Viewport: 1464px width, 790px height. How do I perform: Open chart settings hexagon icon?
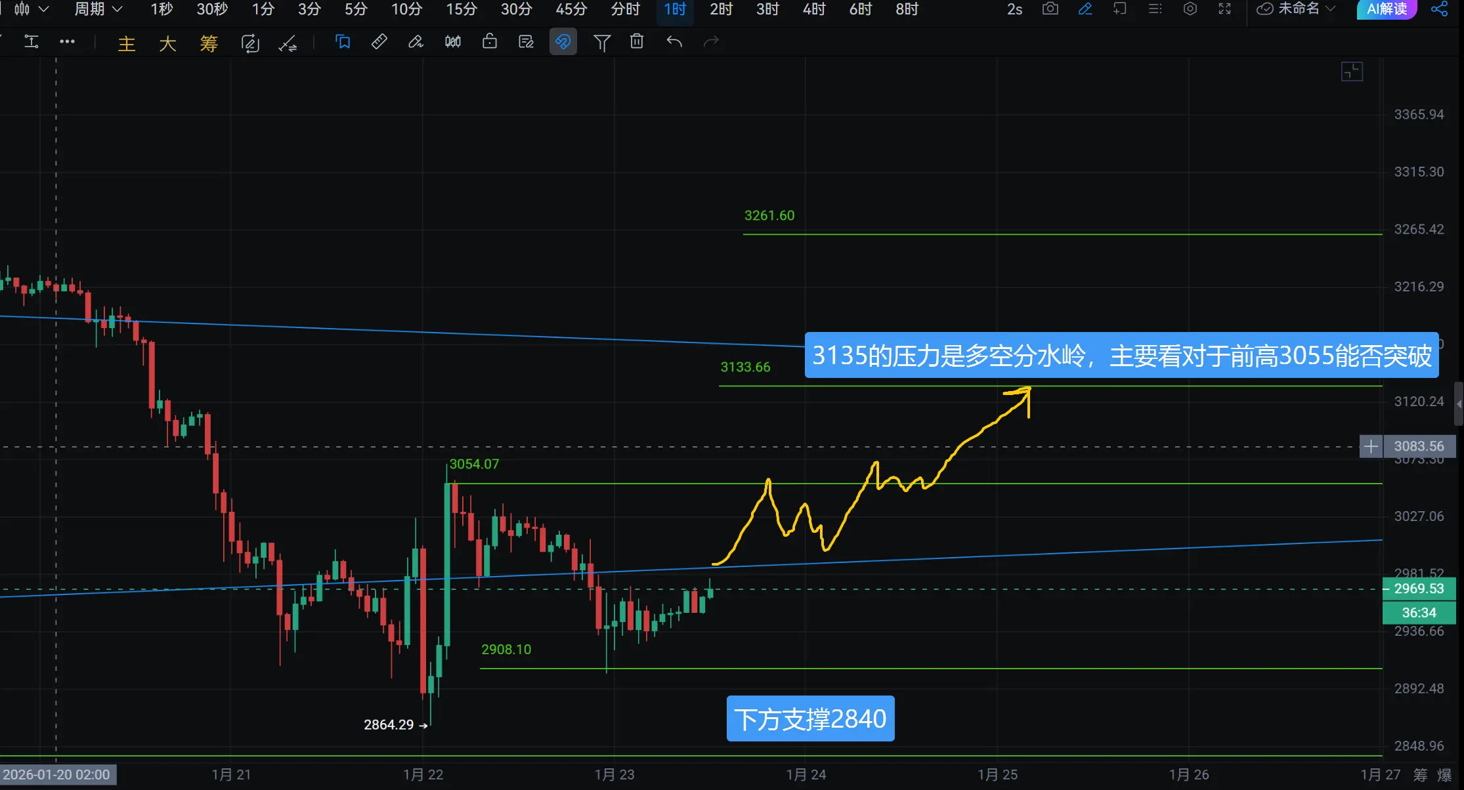(x=1190, y=9)
